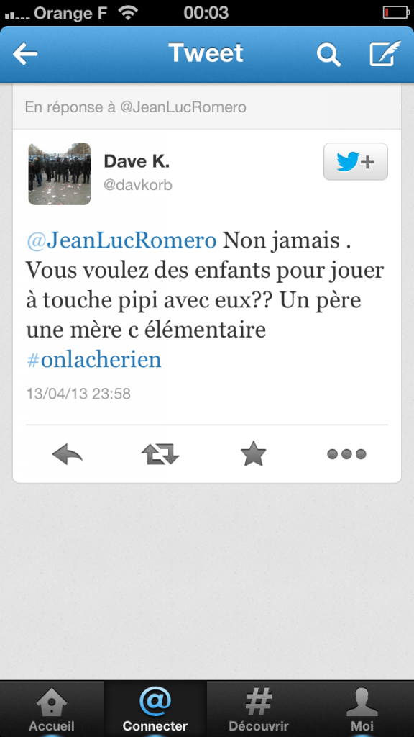This screenshot has width=414, height=737.
Task: Open the #onlacherien hashtag link
Action: 94,360
